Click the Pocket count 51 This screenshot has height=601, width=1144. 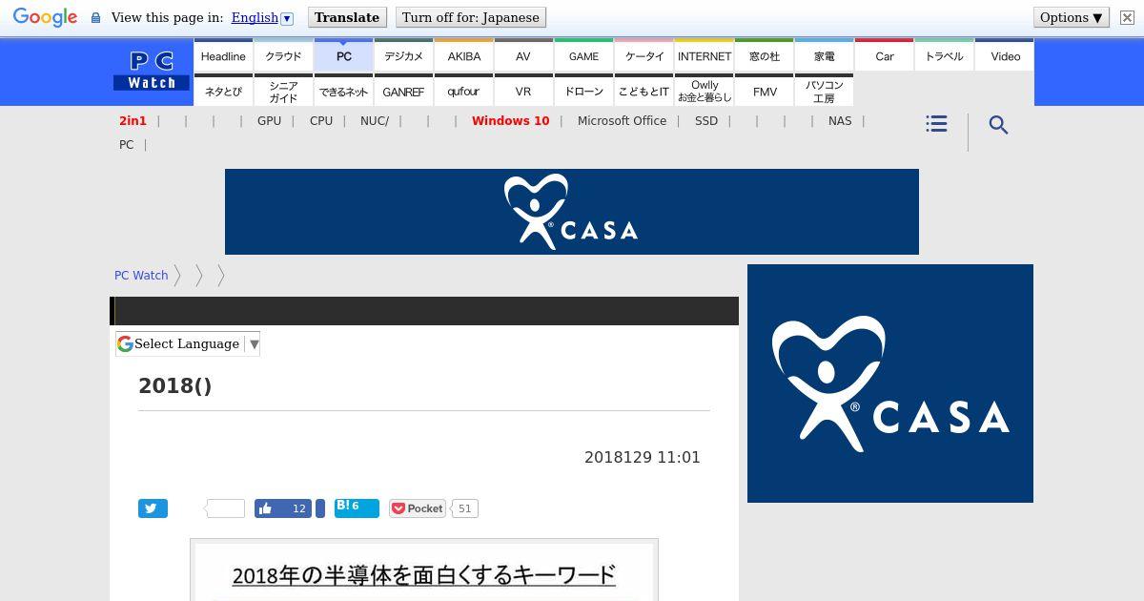464,508
